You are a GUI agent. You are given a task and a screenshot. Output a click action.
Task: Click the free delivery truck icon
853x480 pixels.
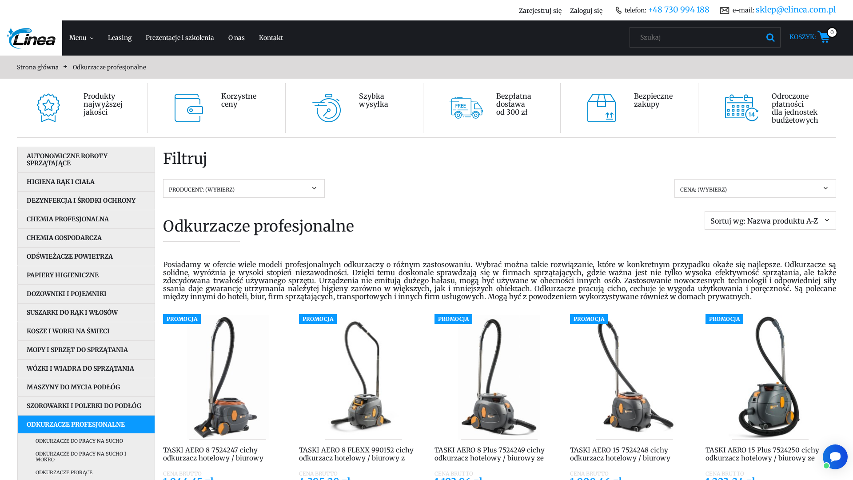(466, 108)
